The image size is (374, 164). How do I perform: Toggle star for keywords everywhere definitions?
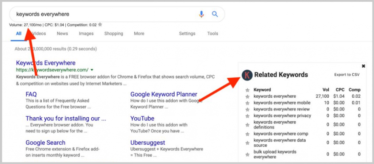(x=248, y=125)
